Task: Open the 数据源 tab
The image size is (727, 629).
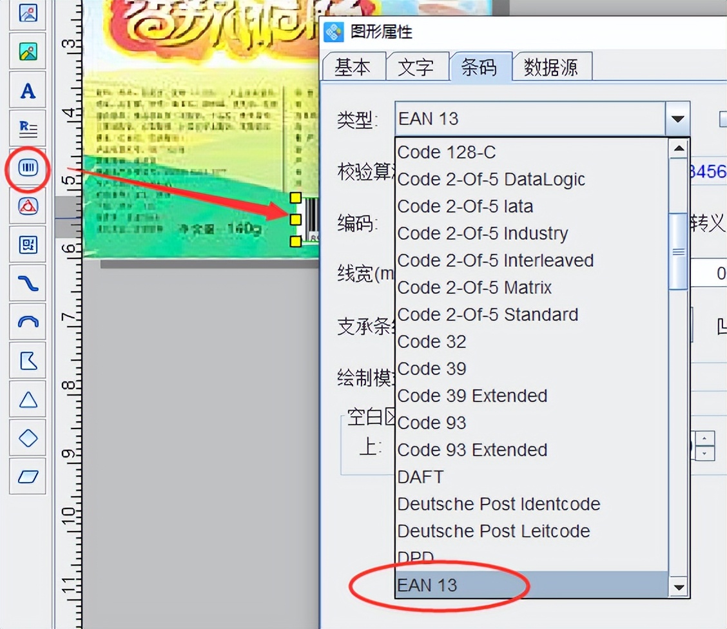Action: coord(552,67)
